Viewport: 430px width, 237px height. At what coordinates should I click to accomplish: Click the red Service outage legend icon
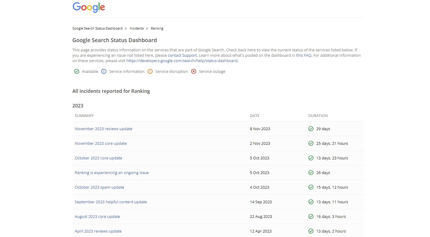tap(194, 71)
